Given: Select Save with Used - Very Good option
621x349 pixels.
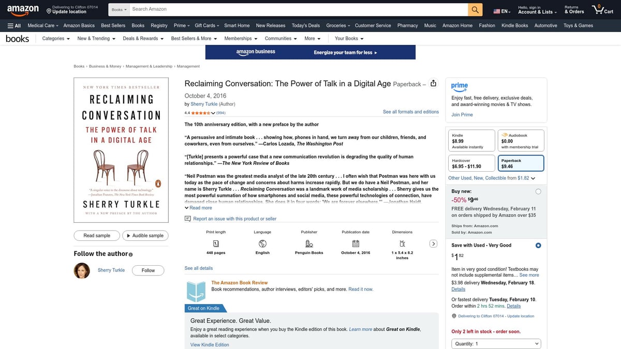Looking at the screenshot, I should tap(538, 245).
